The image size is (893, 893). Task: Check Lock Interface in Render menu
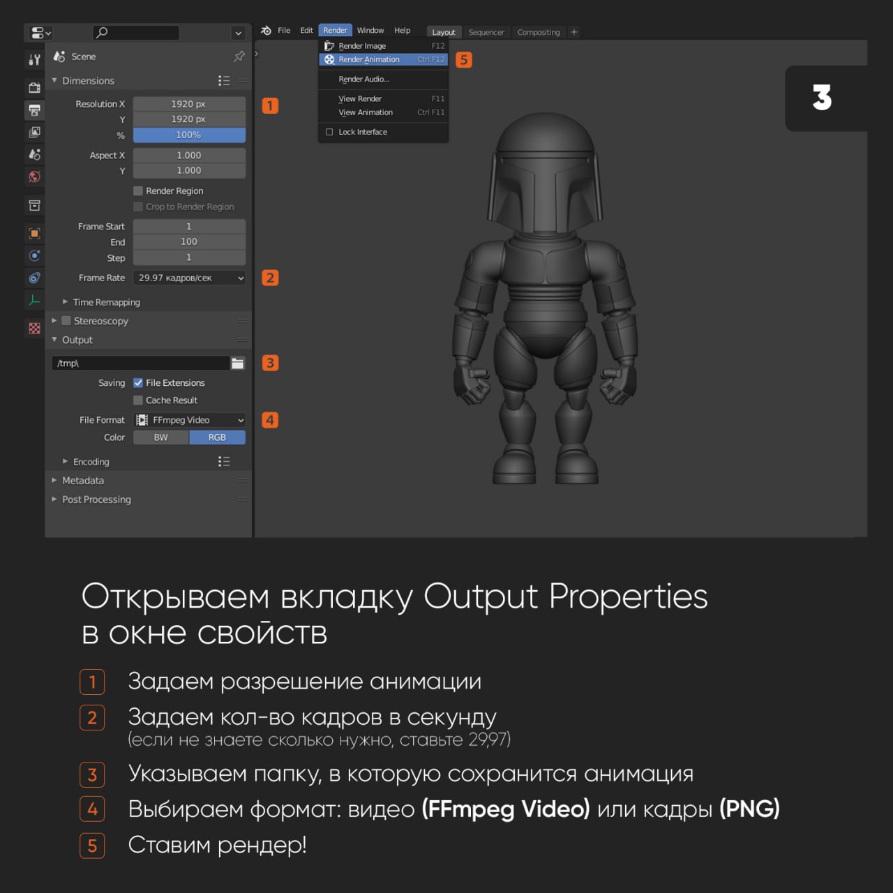pos(329,132)
